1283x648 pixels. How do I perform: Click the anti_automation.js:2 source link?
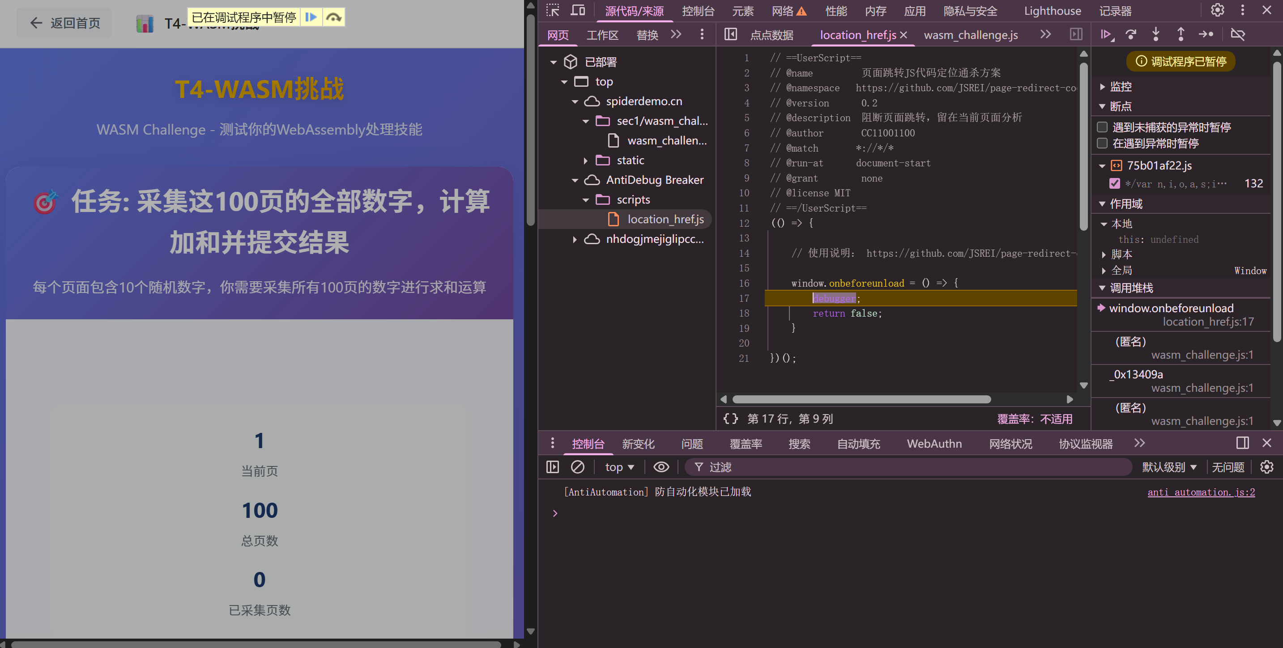pos(1201,492)
